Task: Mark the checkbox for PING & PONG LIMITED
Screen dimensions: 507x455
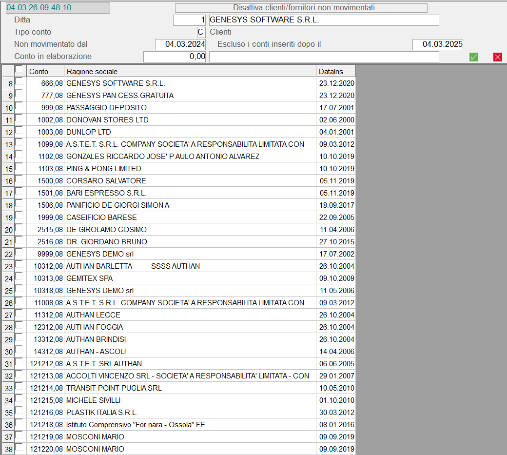Action: [x=19, y=167]
